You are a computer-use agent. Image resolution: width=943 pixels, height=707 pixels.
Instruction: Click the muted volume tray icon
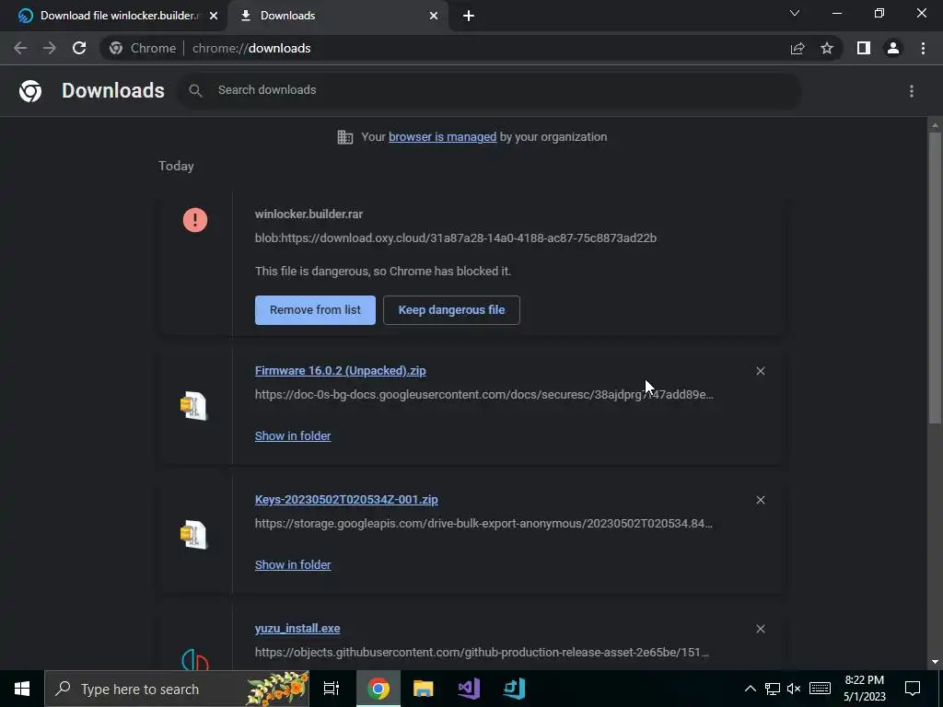pos(794,689)
